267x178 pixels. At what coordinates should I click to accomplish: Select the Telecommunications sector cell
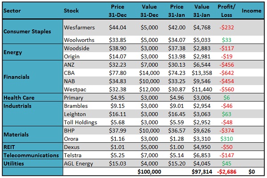click(31, 155)
